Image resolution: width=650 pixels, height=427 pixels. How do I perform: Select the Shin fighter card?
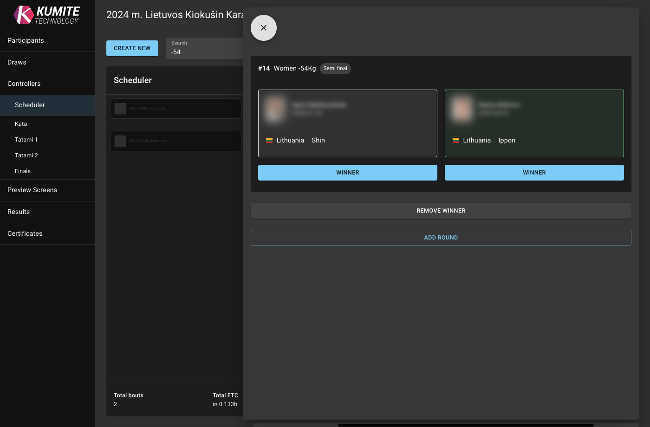point(347,123)
